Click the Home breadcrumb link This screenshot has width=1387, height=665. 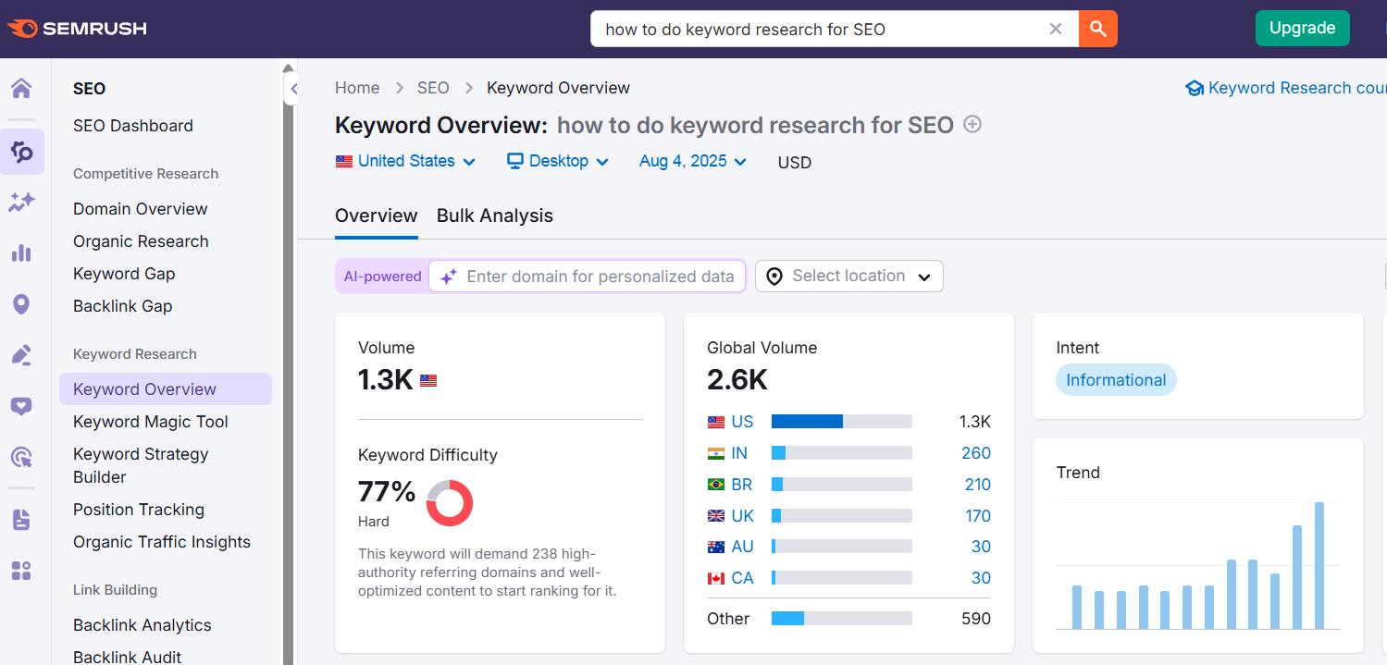tap(357, 88)
